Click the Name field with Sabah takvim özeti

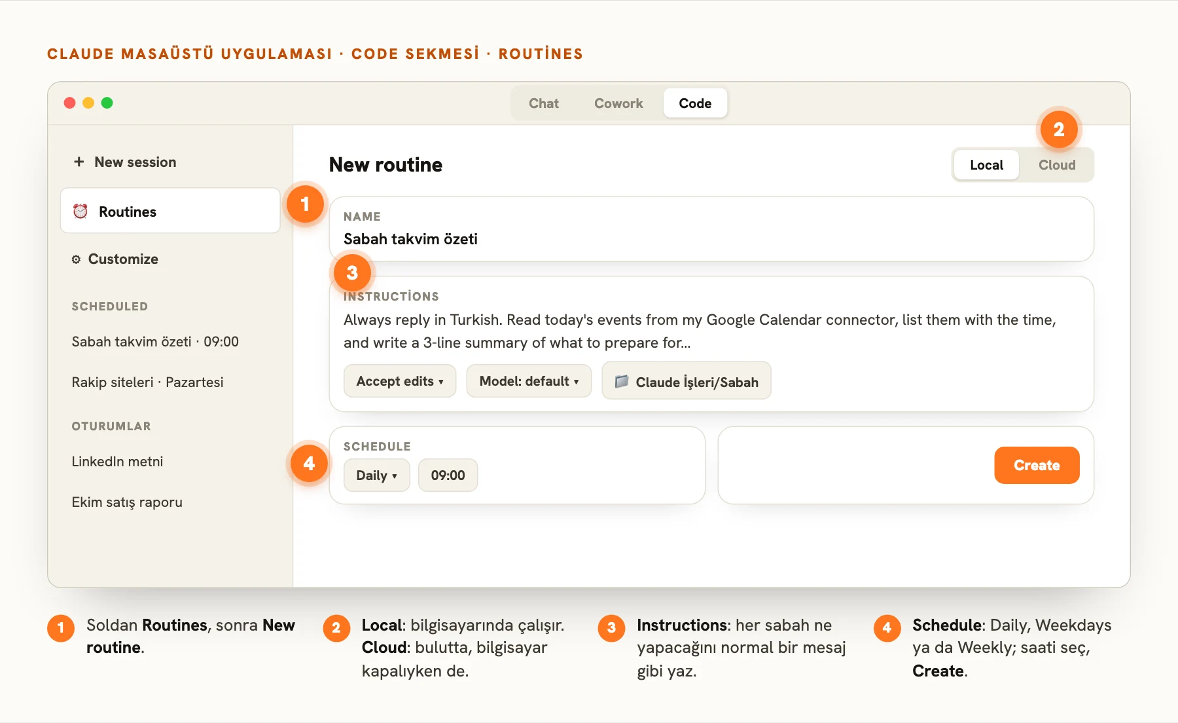711,229
